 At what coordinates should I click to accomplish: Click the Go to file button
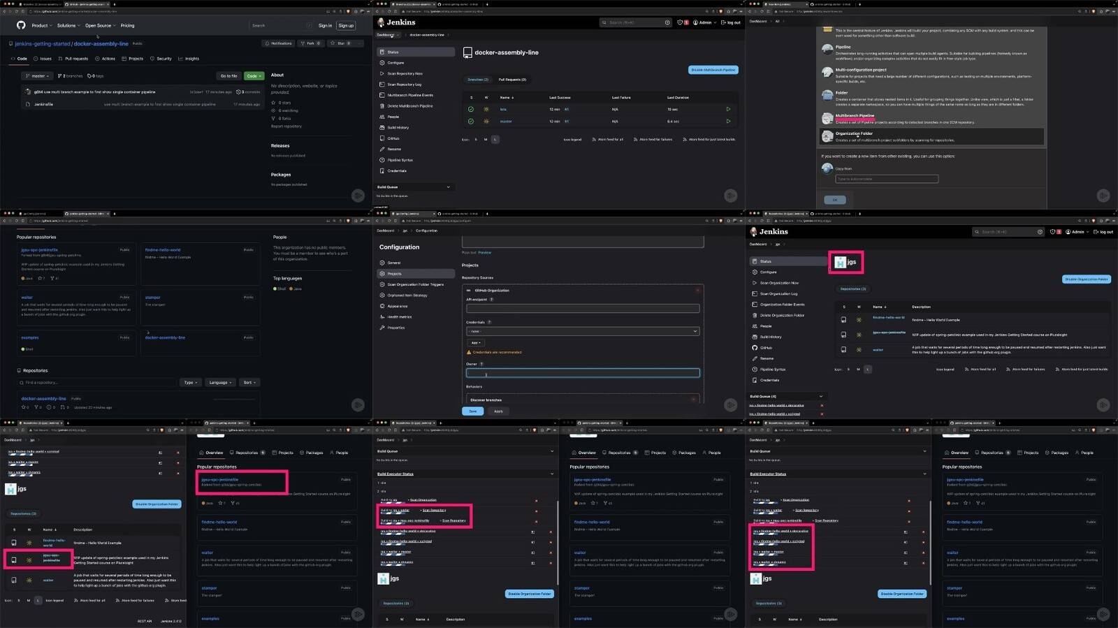229,76
